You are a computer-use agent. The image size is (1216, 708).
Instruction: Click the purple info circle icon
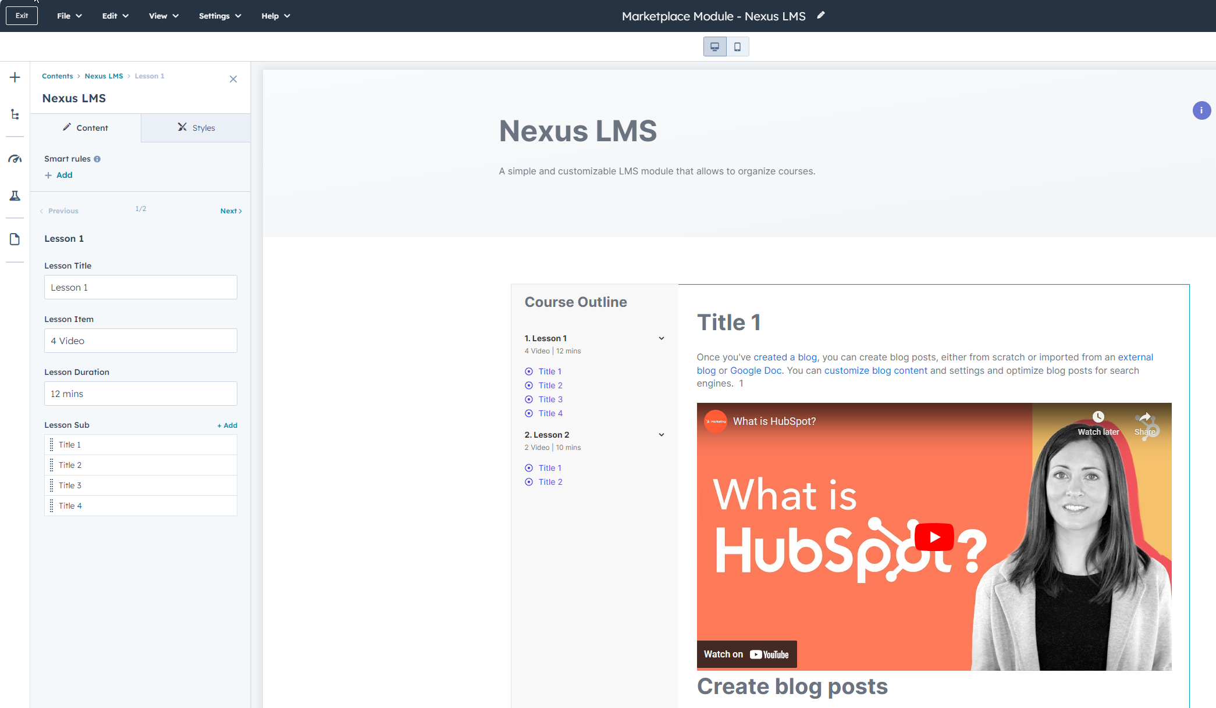point(1201,110)
